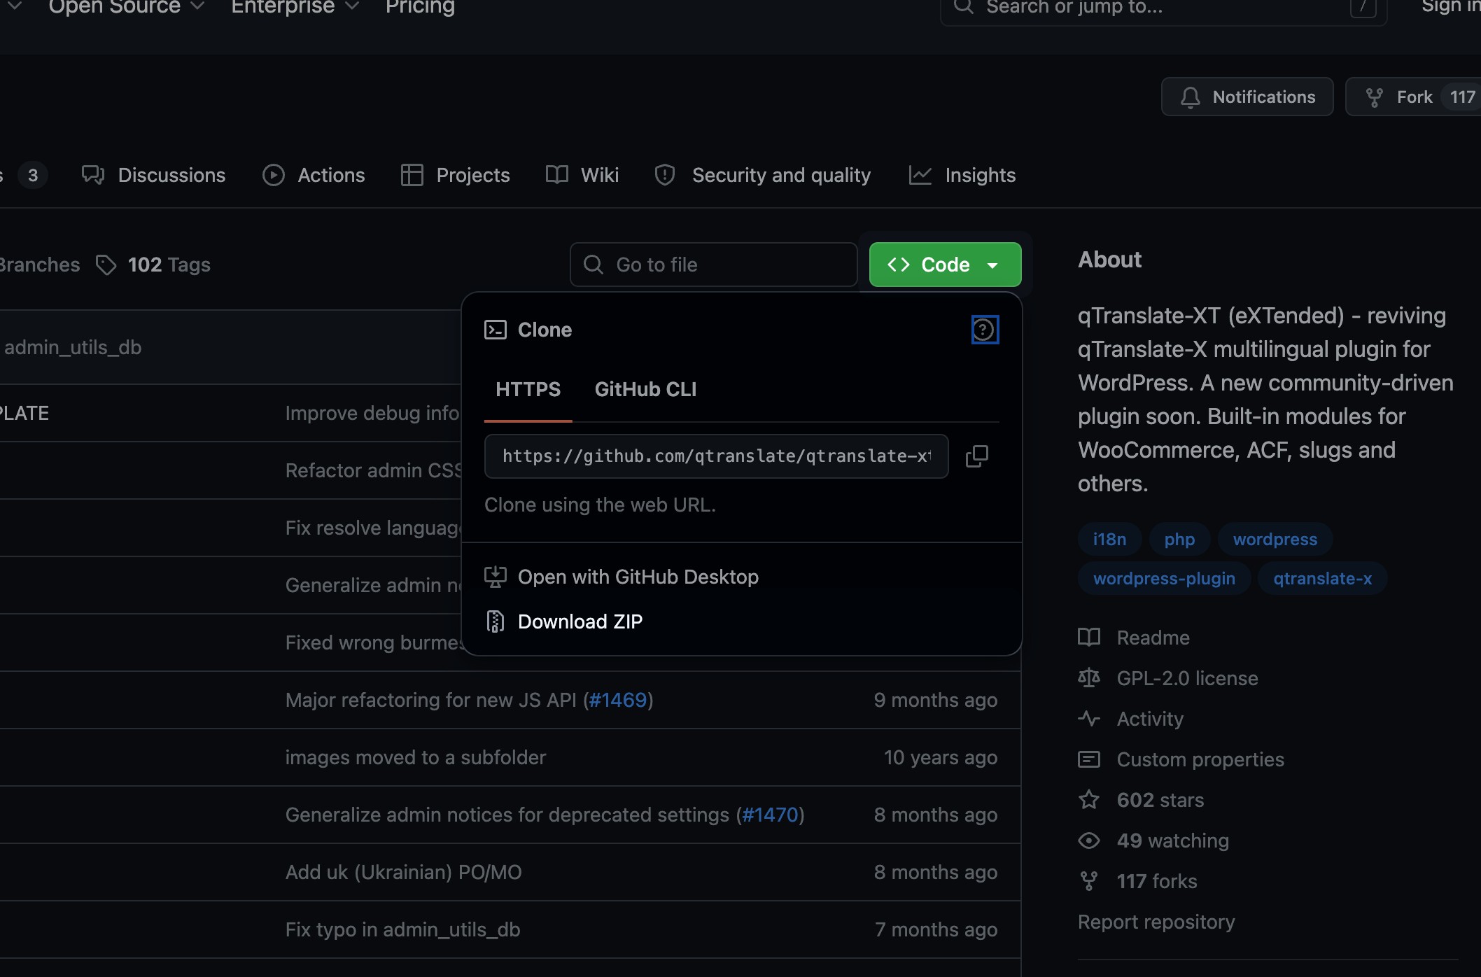The height and width of the screenshot is (977, 1481).
Task: Click the Insights graph icon
Action: [x=920, y=175]
